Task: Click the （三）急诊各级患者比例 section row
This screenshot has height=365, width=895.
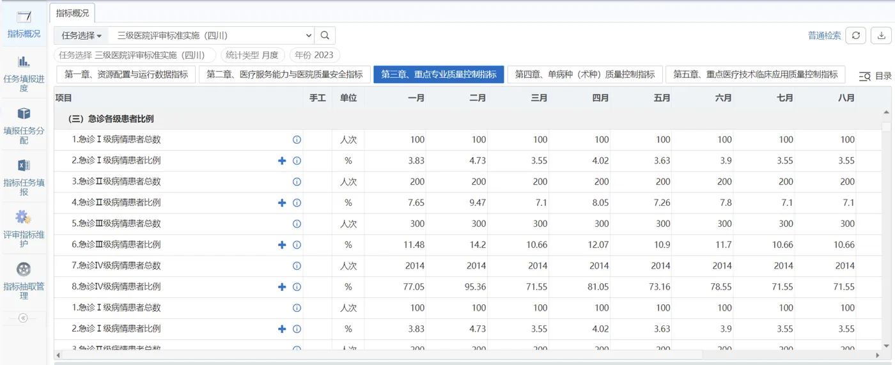Action: pyautogui.click(x=467, y=119)
